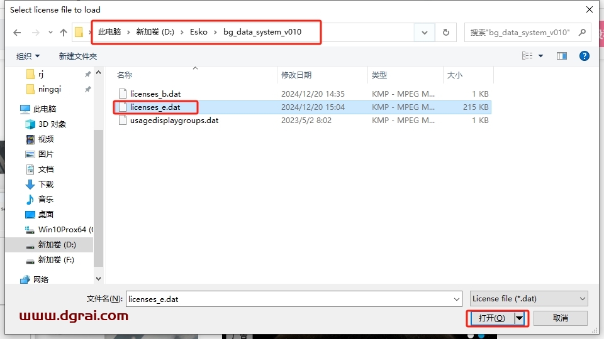Refresh the current folder view
This screenshot has width=604, height=339.
point(446,33)
